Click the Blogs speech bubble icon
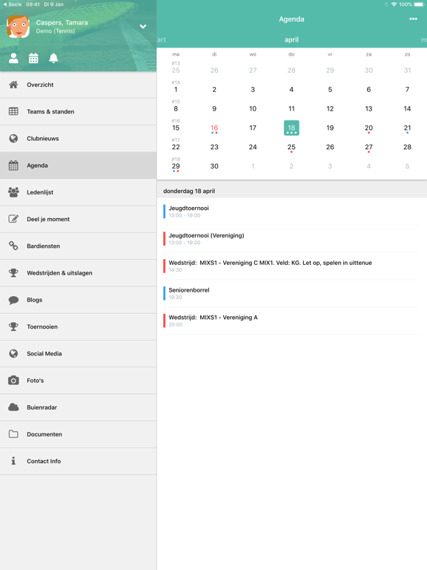The height and width of the screenshot is (570, 427). click(x=13, y=300)
